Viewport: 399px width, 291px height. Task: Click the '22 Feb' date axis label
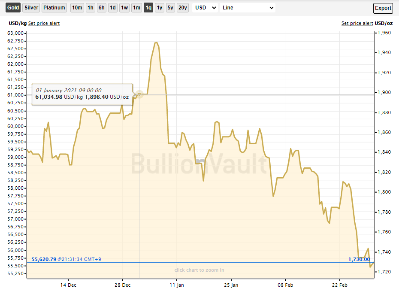coord(340,285)
